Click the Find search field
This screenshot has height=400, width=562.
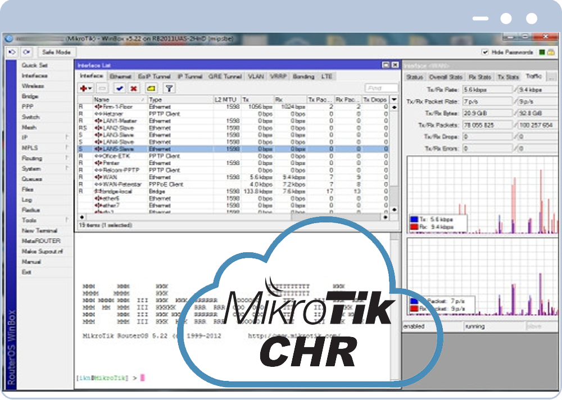click(x=381, y=88)
